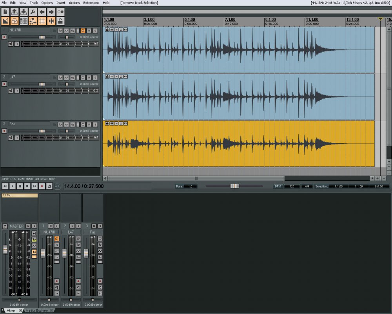This screenshot has width=392, height=314.
Task: Click the transport Play button
Action: point(12,186)
